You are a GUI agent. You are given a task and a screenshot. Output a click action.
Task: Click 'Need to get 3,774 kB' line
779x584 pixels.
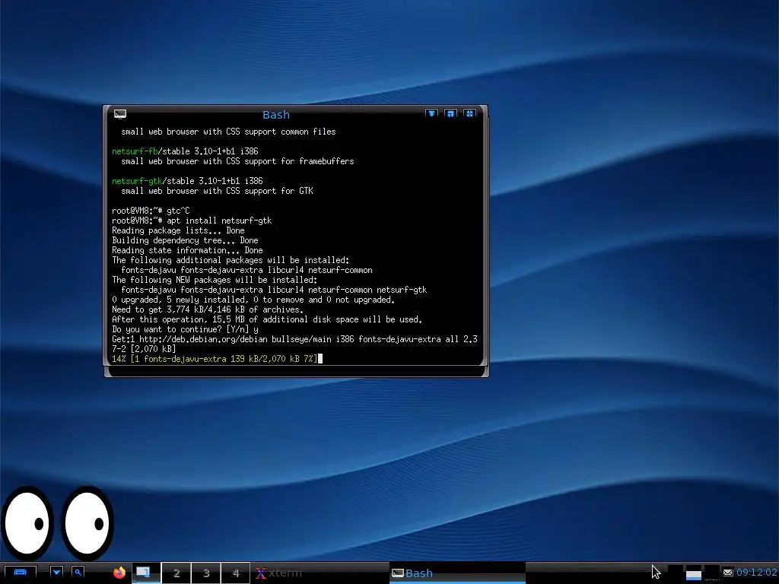pyautogui.click(x=207, y=309)
